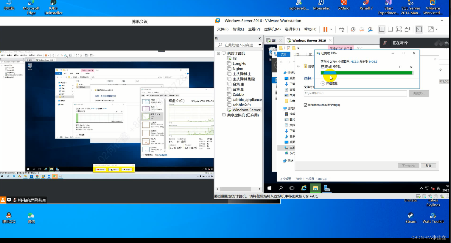Select 共享虚拟机 (已弃用) tree item
The height and width of the screenshot is (243, 451).
coord(243,115)
